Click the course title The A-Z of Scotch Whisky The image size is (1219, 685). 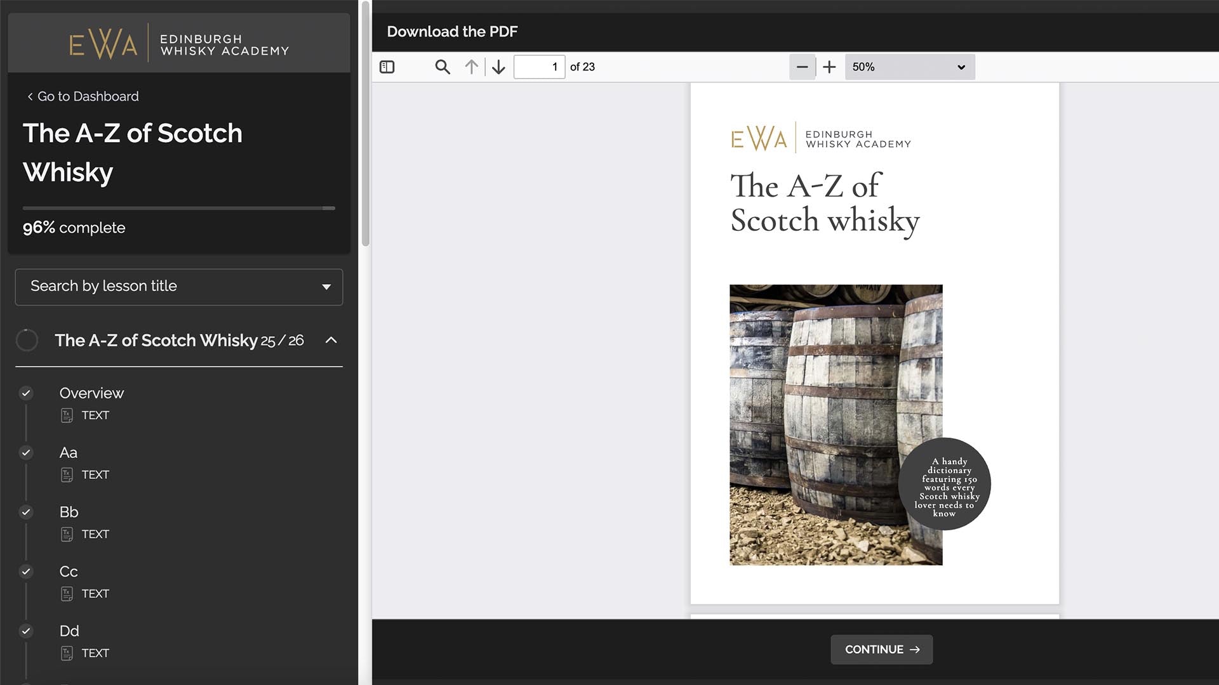133,153
